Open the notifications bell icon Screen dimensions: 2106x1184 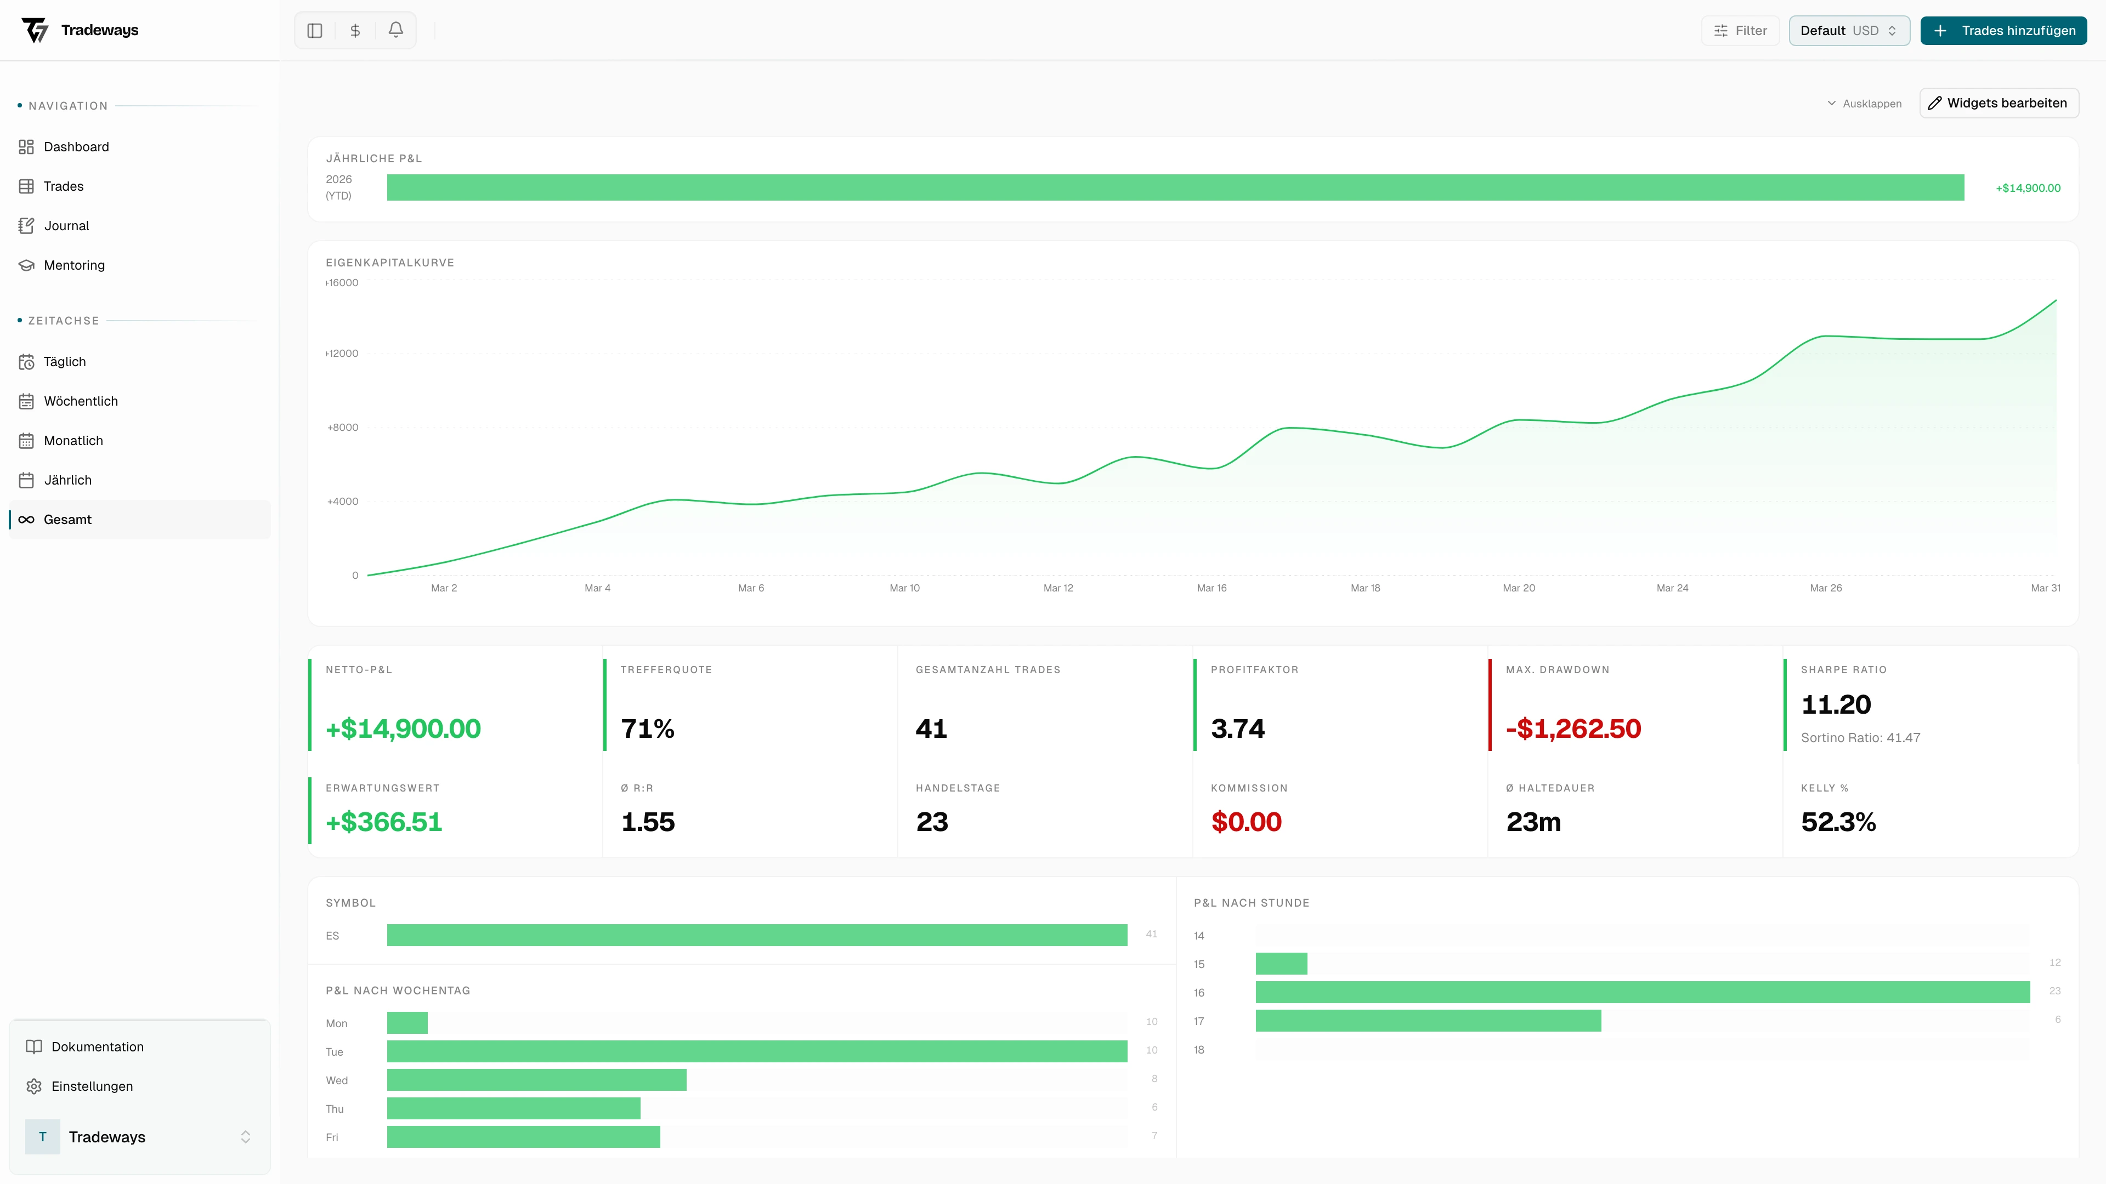(x=395, y=30)
